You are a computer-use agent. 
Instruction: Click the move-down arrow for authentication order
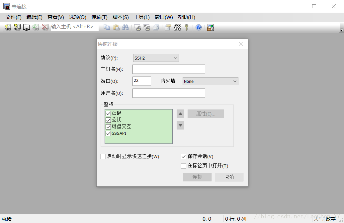pyautogui.click(x=180, y=125)
